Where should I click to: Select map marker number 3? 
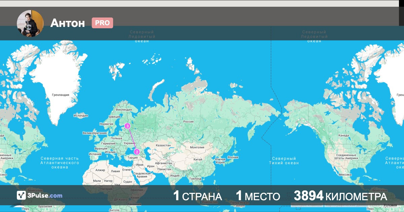(127, 126)
